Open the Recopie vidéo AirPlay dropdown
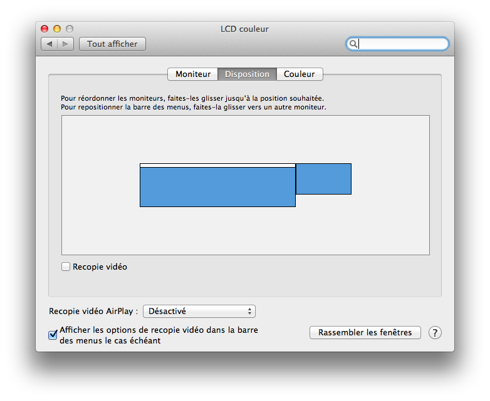Screen dimensions: 490x401 tap(199, 312)
